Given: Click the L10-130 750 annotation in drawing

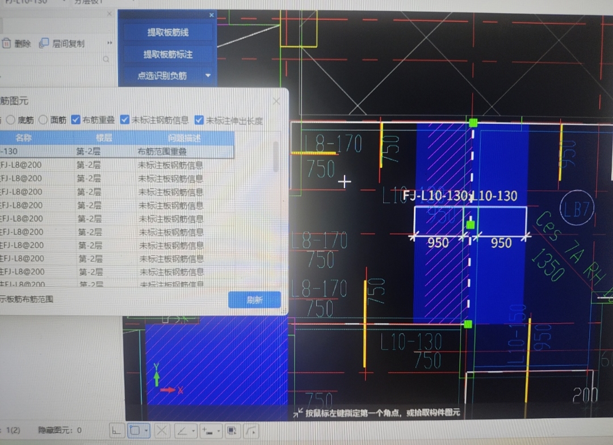Looking at the screenshot, I should point(412,350).
